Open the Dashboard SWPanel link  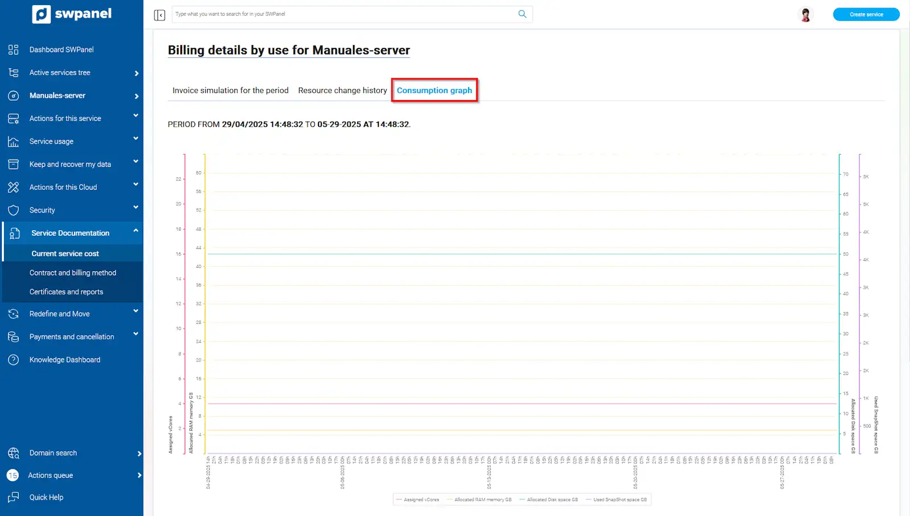[61, 49]
